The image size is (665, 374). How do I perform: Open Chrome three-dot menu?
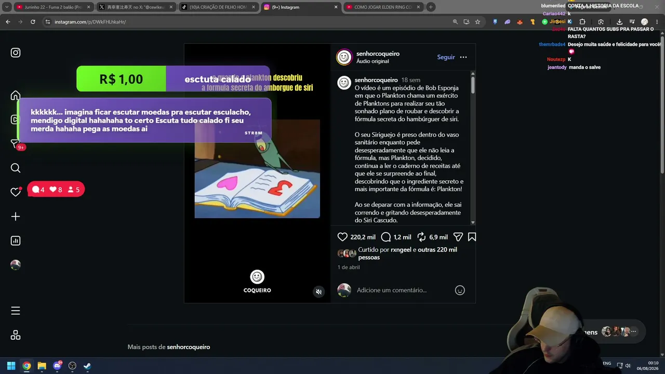pyautogui.click(x=657, y=22)
